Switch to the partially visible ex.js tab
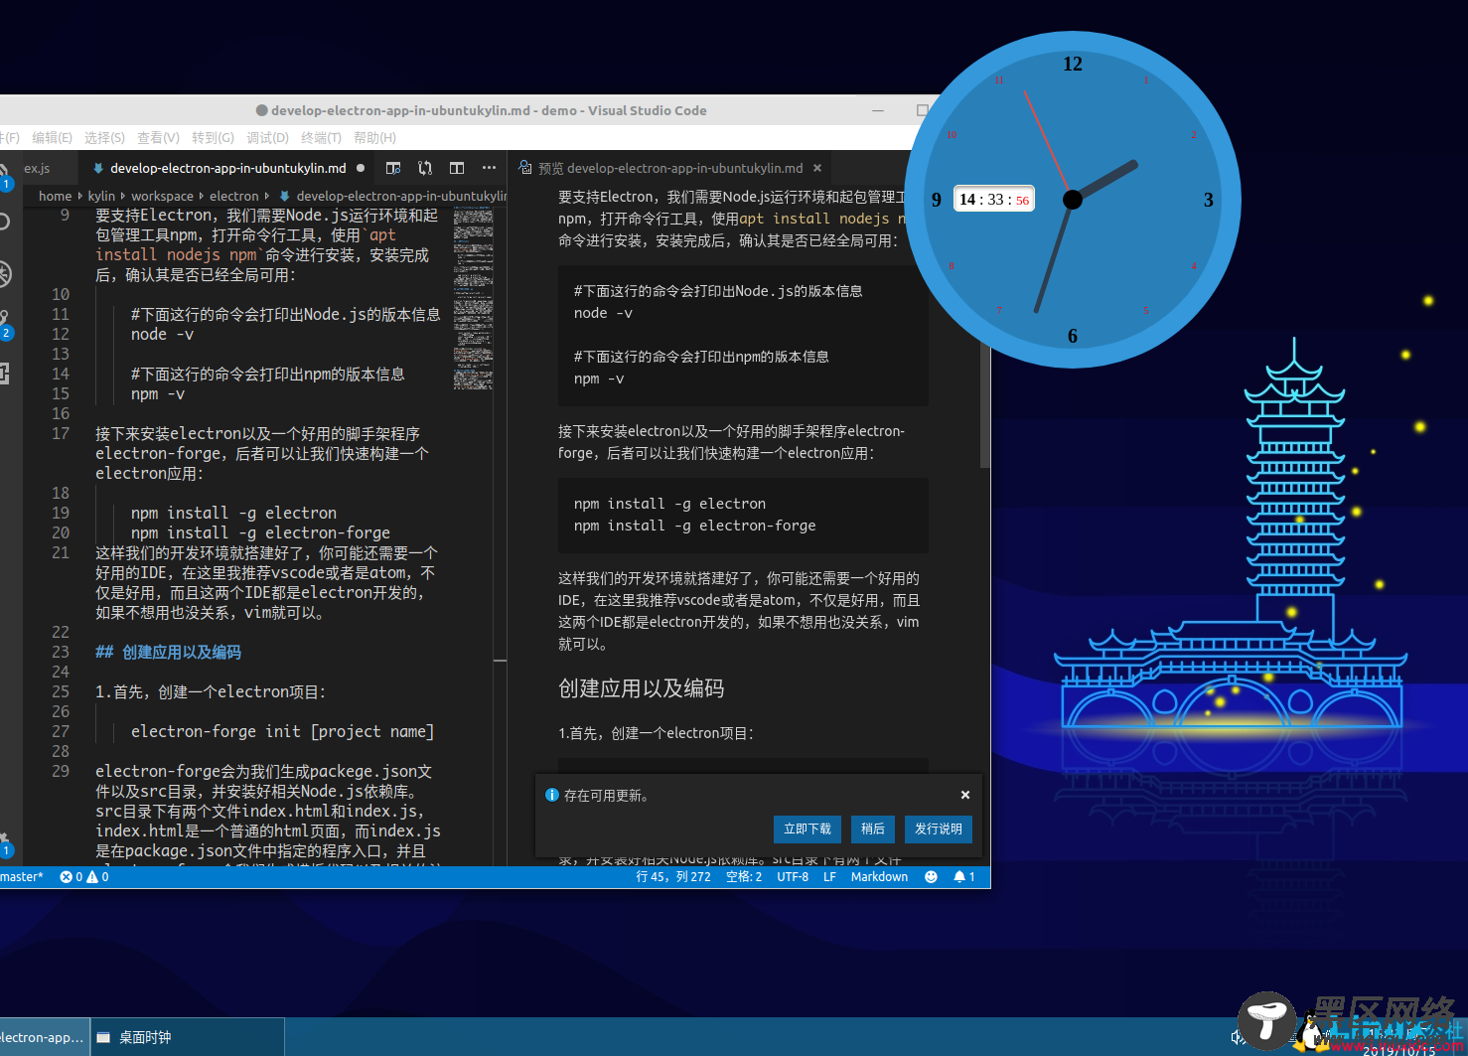 coord(37,168)
